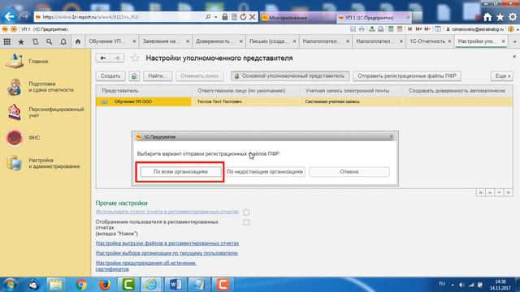Close the Настройки упо tab
Image resolution: width=520 pixels, height=292 pixels.
504,41
